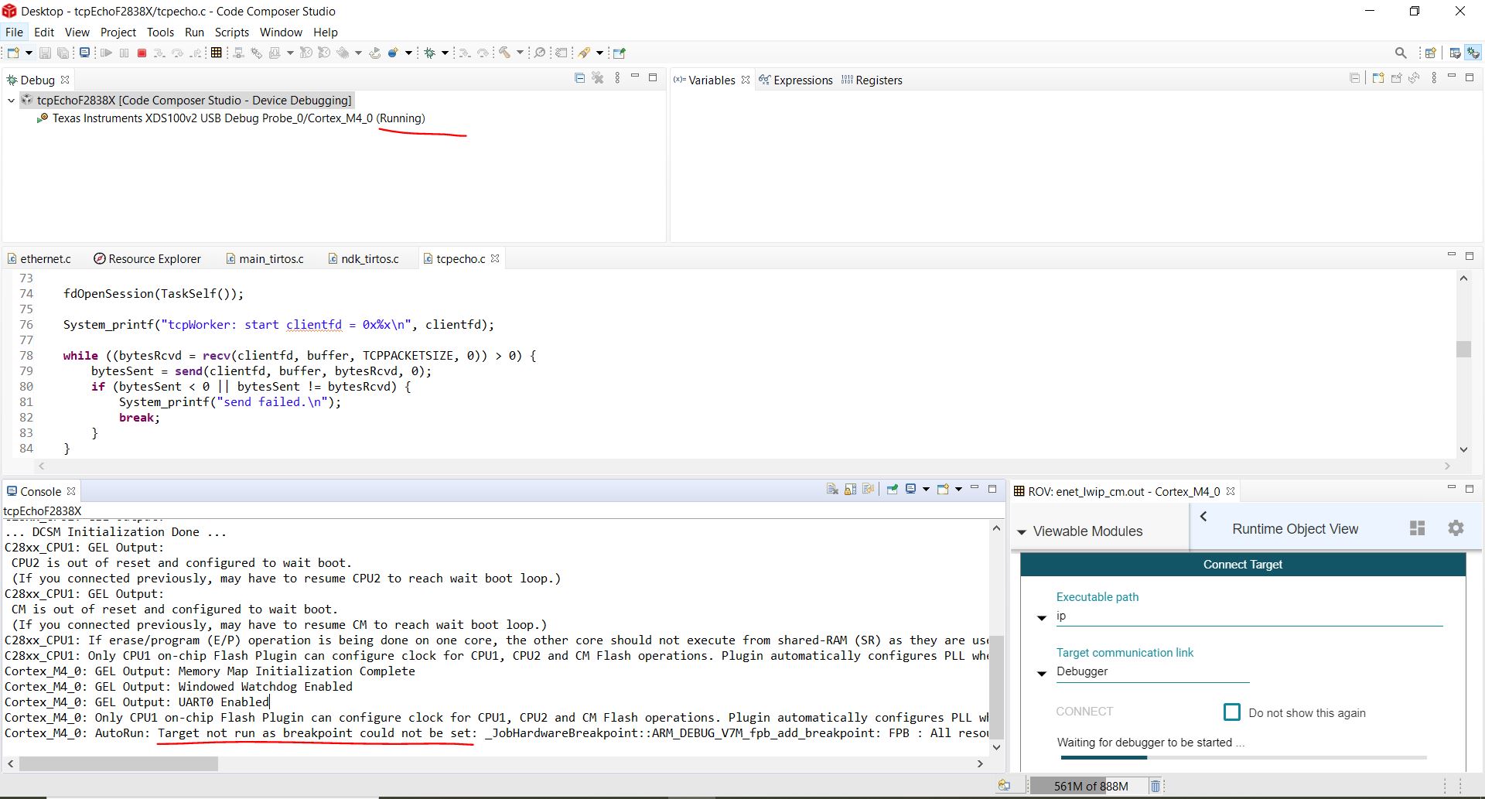1485x799 pixels.
Task: Click the New toolbar icon
Action: (x=13, y=53)
